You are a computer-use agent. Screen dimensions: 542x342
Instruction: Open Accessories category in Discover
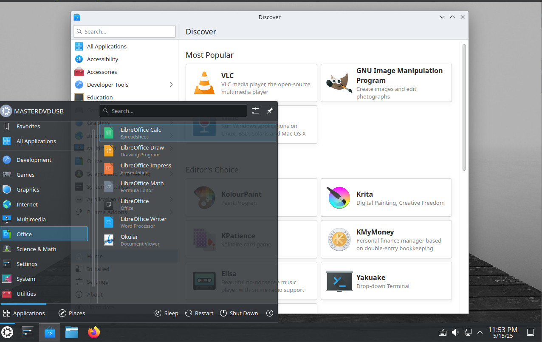tap(124, 72)
